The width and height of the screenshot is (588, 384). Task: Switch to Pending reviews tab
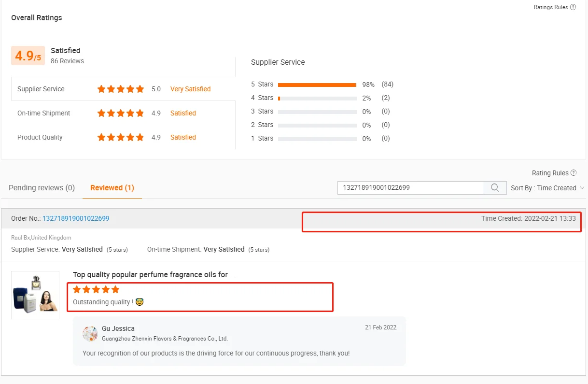(x=42, y=187)
